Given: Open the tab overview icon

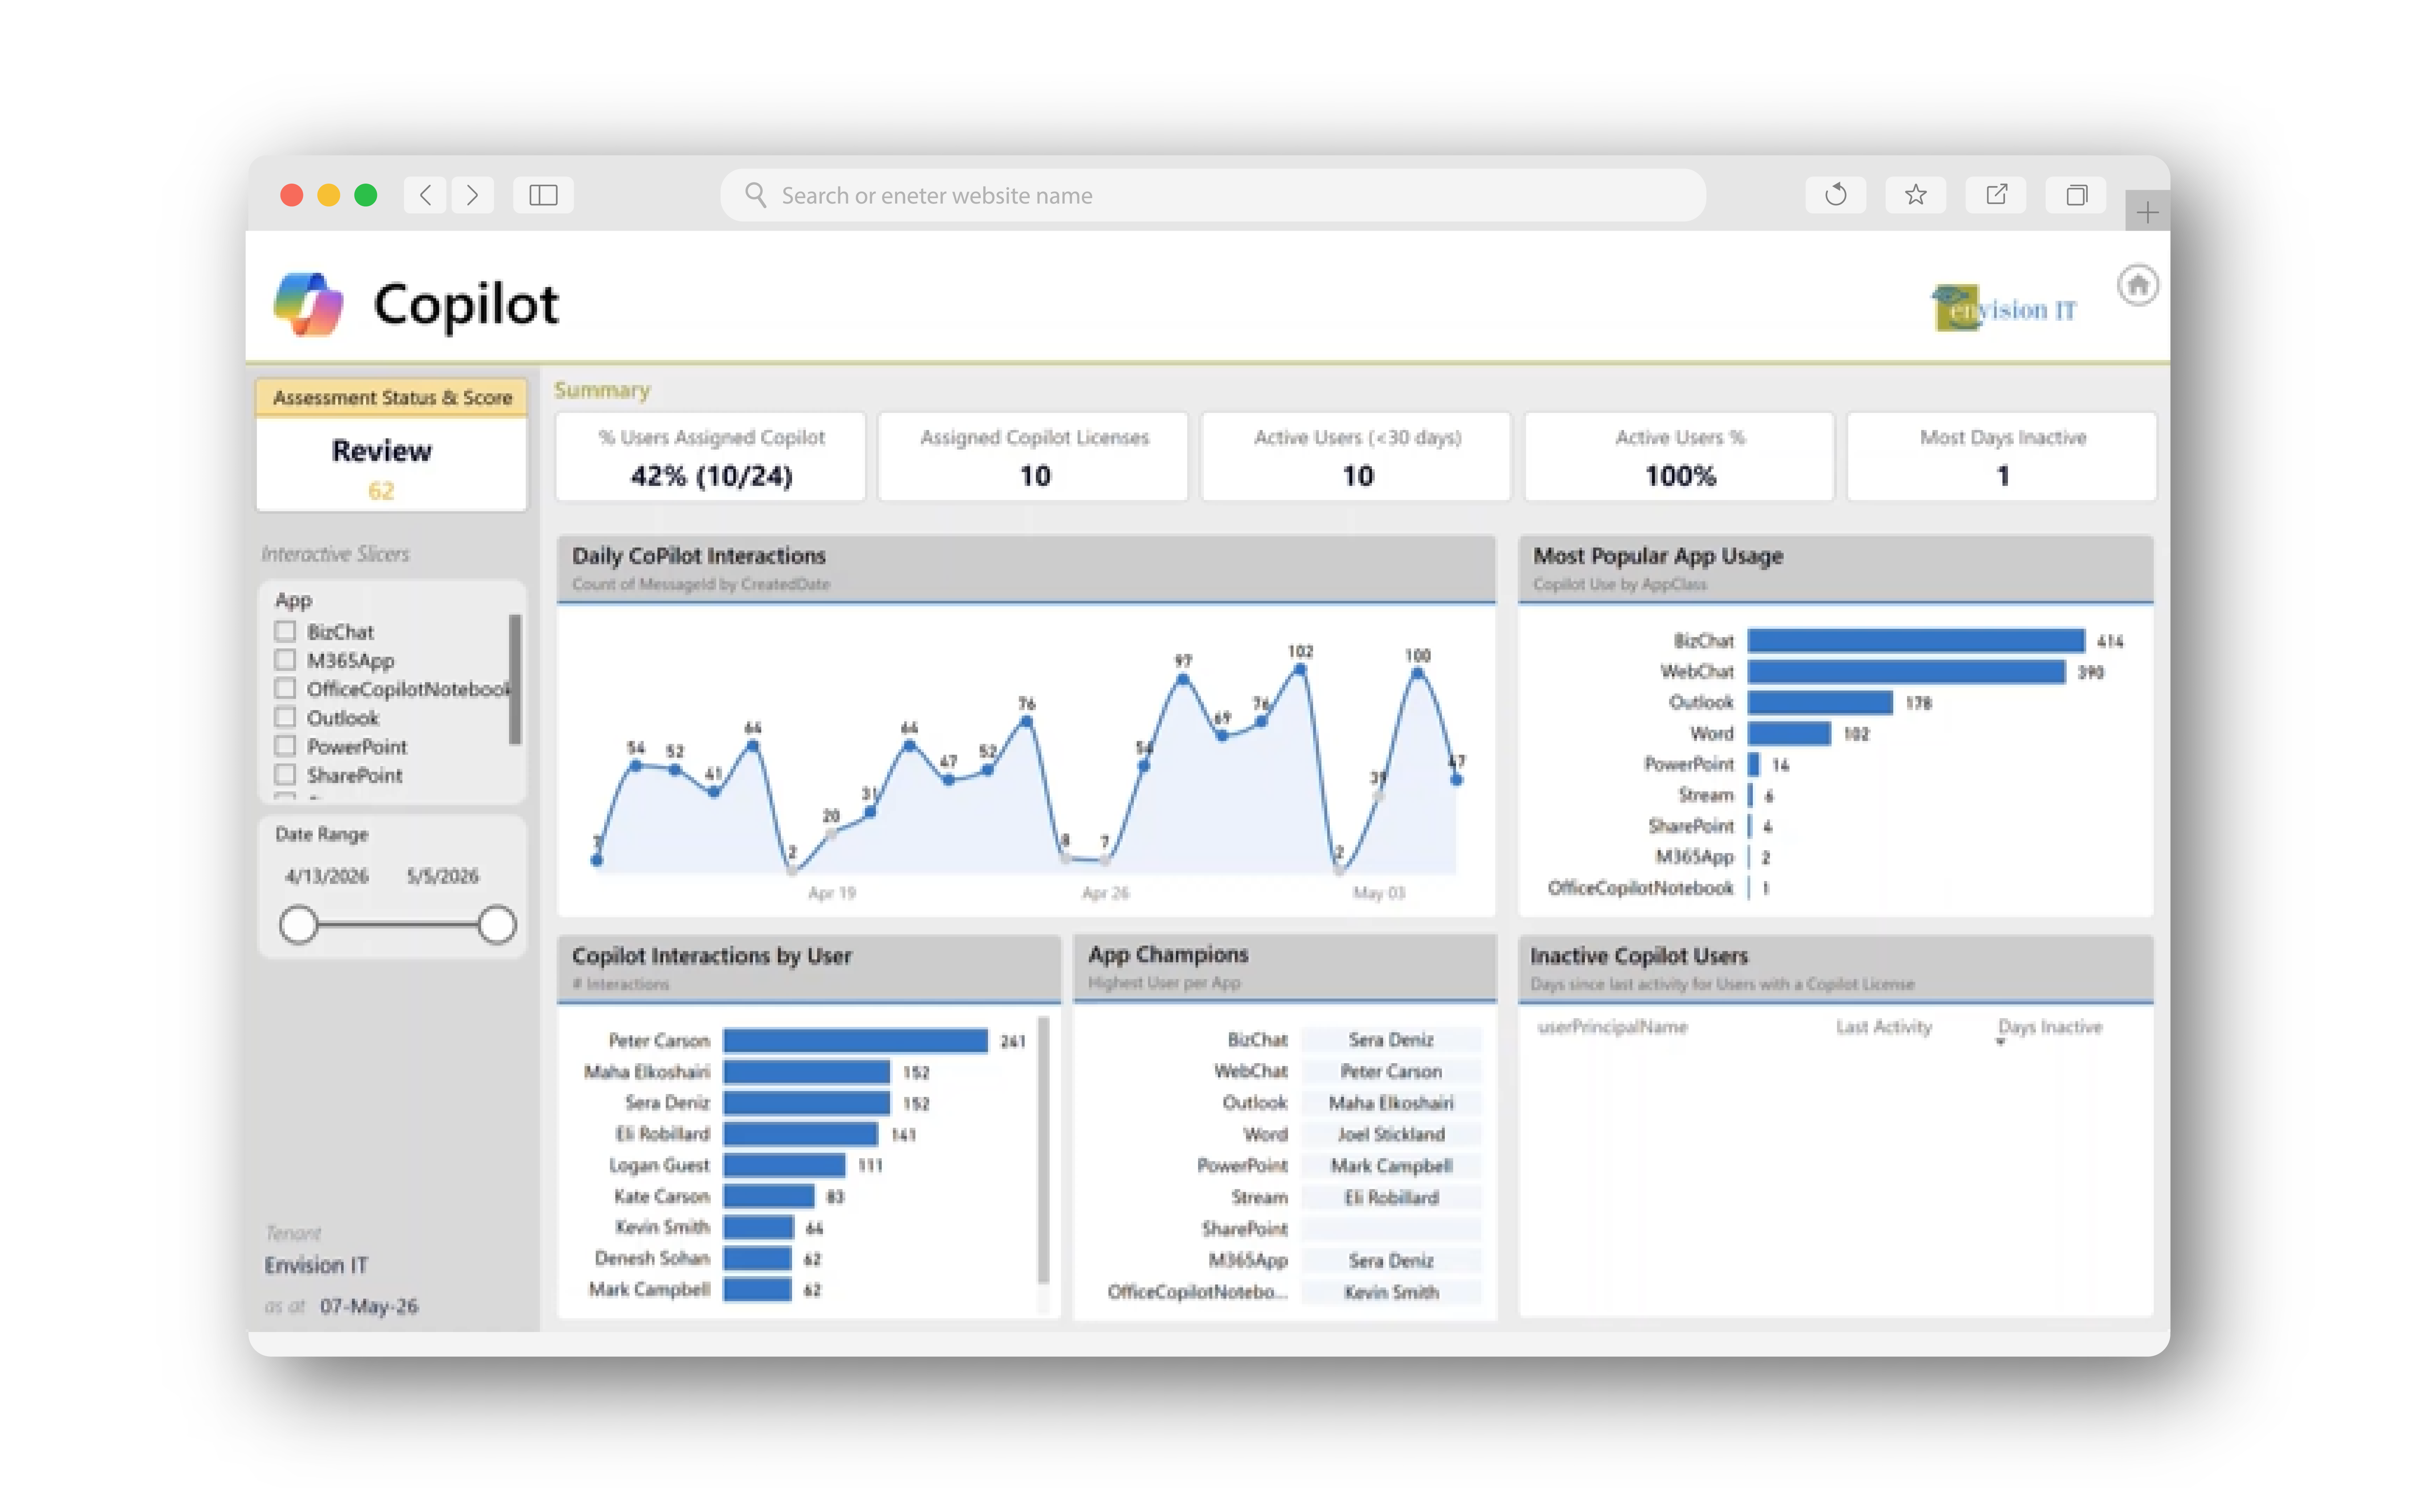Looking at the screenshot, I should pyautogui.click(x=2076, y=195).
